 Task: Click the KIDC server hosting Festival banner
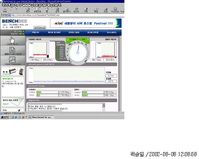tap(86, 23)
